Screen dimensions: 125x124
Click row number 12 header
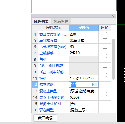[x=35, y=85]
